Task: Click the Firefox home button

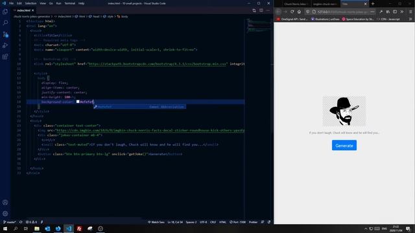Action: 299,12
